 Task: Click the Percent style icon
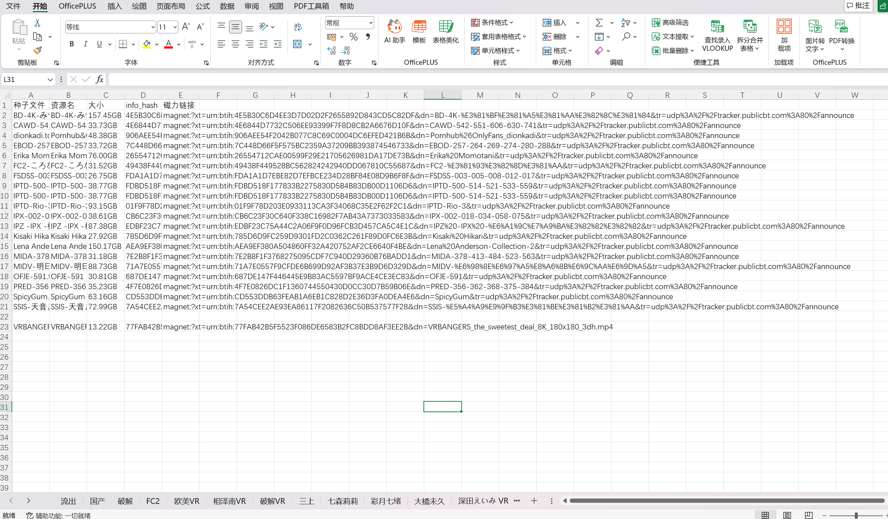353,37
